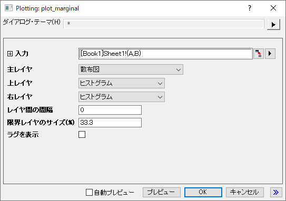Click the 限界レイヤのサイズ(%) field
Screen dimensions: 286x201
coord(110,123)
